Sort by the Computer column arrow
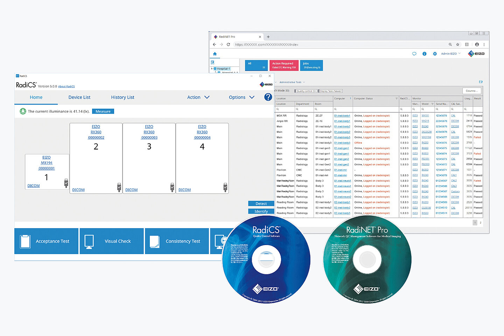The height and width of the screenshot is (336, 504). click(x=350, y=99)
